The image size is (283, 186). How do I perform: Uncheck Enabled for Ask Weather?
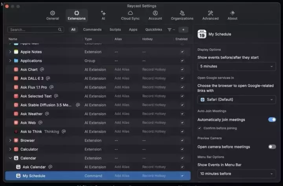tap(182, 114)
